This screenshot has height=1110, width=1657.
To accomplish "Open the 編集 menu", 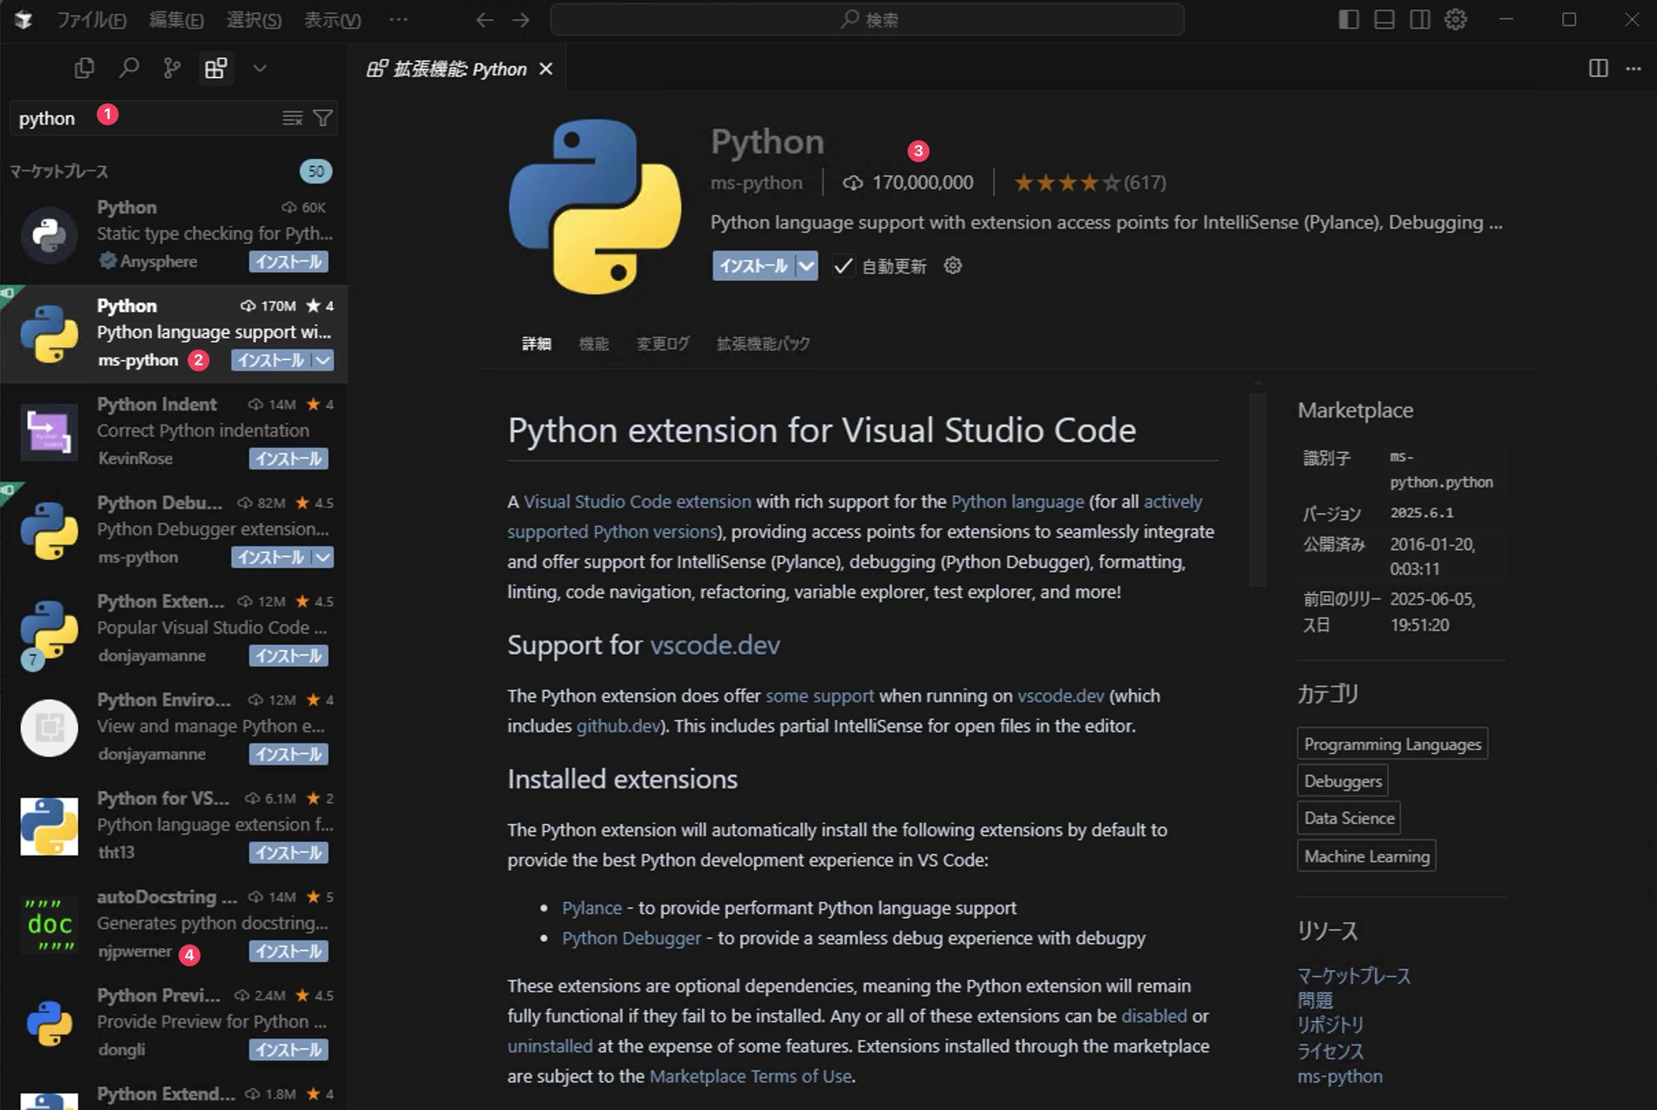I will point(177,20).
